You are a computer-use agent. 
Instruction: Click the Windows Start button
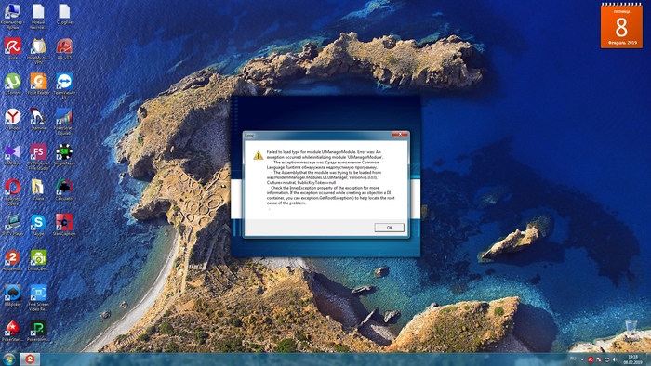pyautogui.click(x=9, y=359)
